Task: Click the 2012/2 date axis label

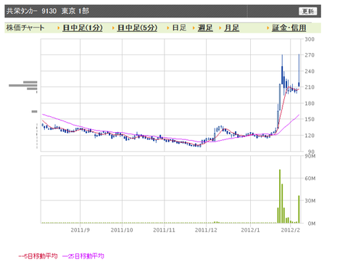Action: point(290,230)
